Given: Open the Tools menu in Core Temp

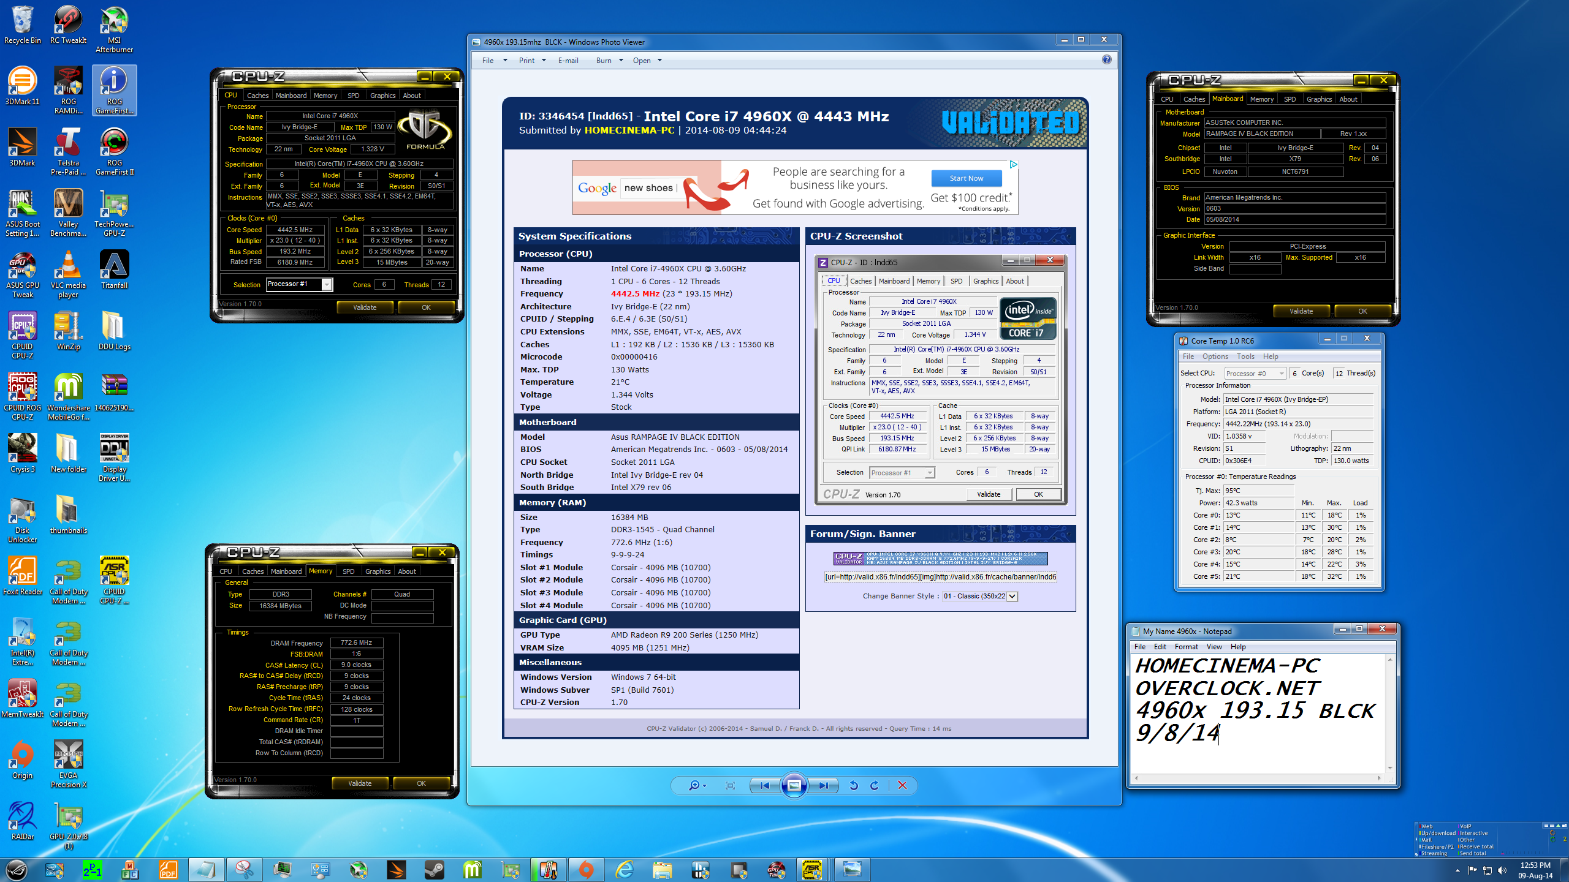Looking at the screenshot, I should point(1245,356).
